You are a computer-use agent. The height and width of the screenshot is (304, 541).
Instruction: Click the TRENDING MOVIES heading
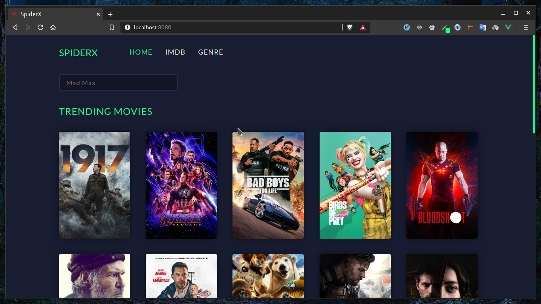[106, 112]
